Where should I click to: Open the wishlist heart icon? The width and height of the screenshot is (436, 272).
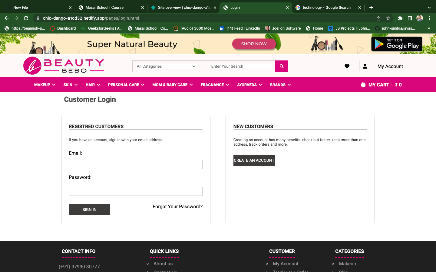coord(347,66)
